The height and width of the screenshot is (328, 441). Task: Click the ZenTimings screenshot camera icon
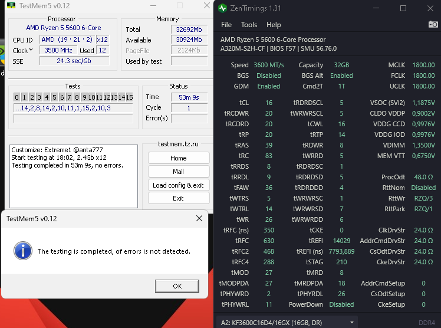[433, 24]
